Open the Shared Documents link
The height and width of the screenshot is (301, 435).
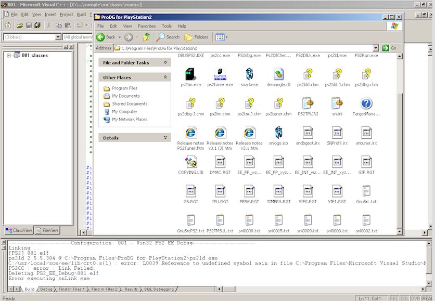coord(130,103)
